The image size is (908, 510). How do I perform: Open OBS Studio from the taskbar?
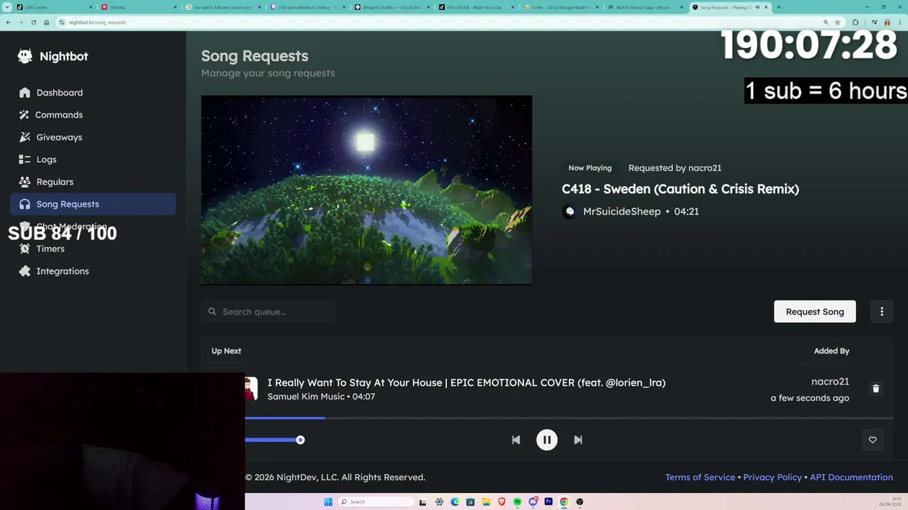click(580, 501)
